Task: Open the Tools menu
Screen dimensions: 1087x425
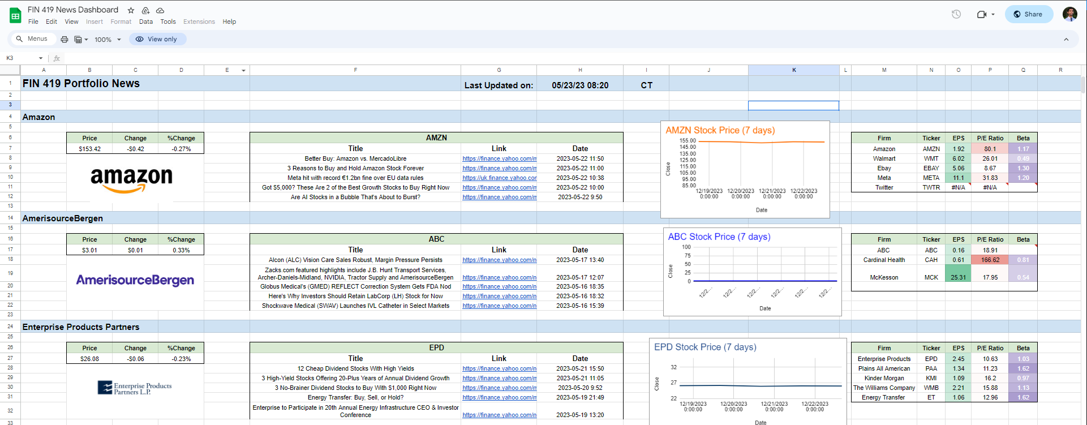Action: pyautogui.click(x=168, y=22)
